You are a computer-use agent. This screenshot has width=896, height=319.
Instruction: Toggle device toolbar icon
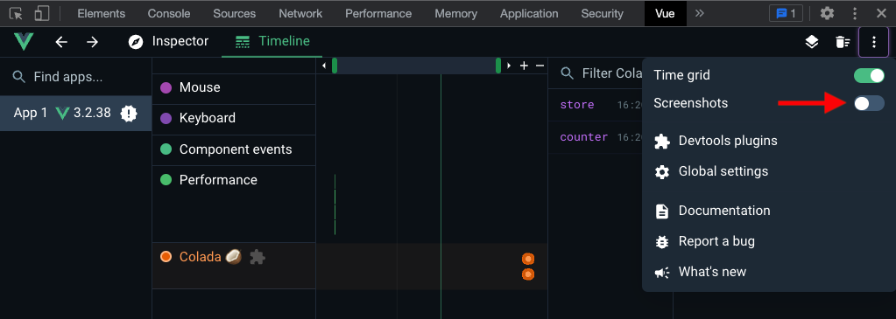tap(41, 13)
